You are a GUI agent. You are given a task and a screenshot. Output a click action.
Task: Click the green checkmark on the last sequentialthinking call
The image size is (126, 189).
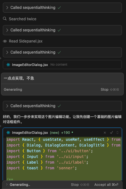click(x=59, y=106)
